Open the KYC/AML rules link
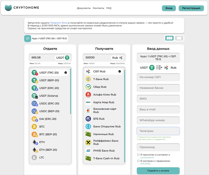Image resolution: width=209 pixels, height=175 pixels. tap(146, 164)
